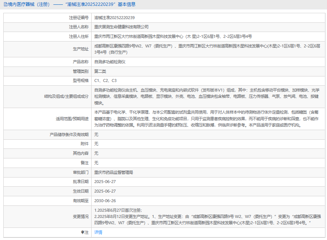
Task: Select change record line 1.2025年6月27日首次注册
Action: click(x=118, y=211)
